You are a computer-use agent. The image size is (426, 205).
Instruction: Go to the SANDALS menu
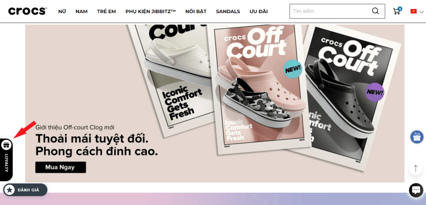point(228,11)
